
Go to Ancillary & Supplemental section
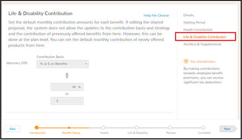point(202,44)
